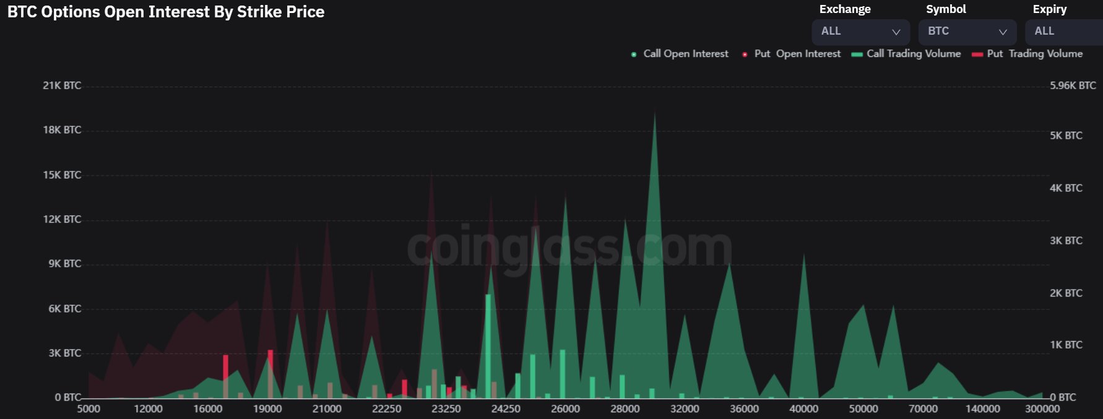Click the tallest green peak's tip

[655, 113]
